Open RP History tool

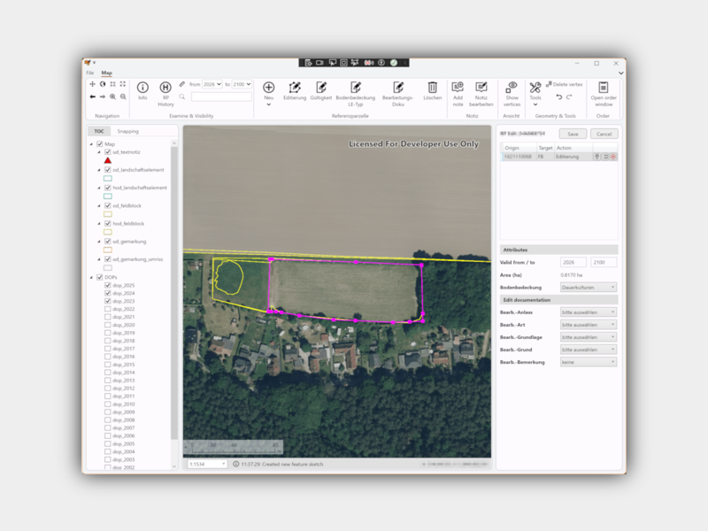coord(165,87)
